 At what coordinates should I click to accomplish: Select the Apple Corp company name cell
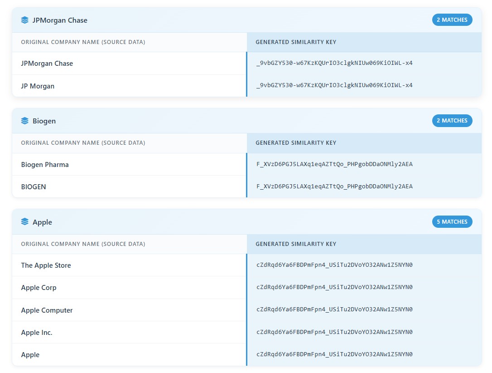click(x=129, y=288)
